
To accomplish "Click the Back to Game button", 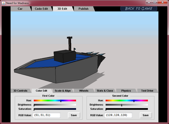I will [139, 9].
